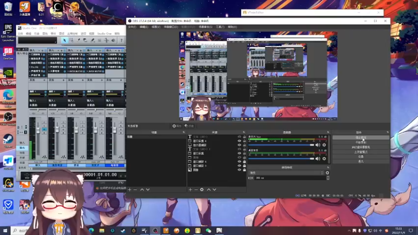Move scene up in OBS scenes panel

tap(142, 190)
